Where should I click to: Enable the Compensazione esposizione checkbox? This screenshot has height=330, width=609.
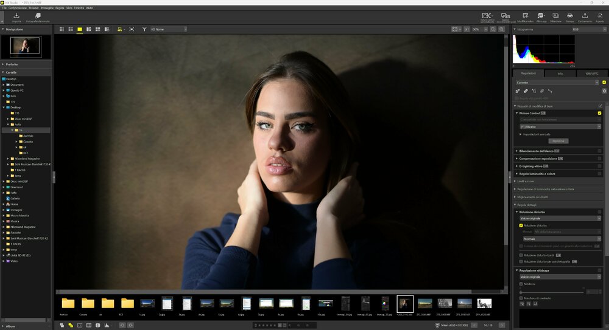599,158
